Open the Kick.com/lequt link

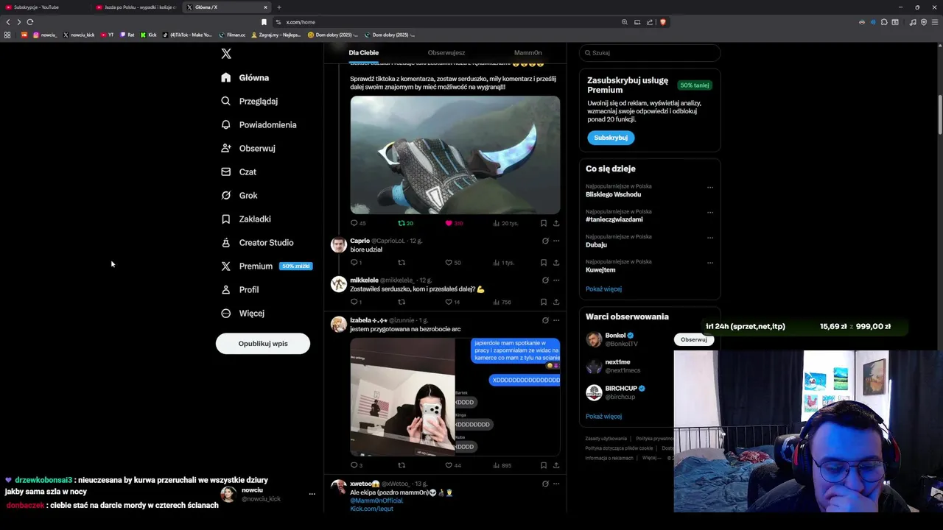pos(372,509)
